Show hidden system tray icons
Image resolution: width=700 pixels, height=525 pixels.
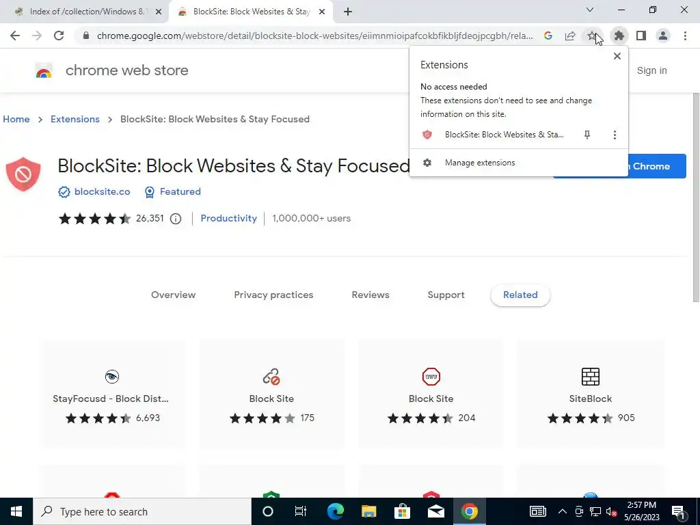(562, 511)
